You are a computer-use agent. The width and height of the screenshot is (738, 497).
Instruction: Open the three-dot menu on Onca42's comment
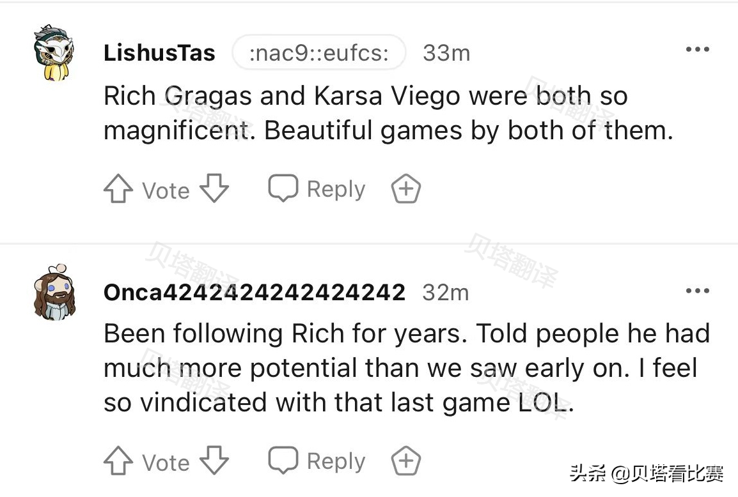[x=697, y=291]
